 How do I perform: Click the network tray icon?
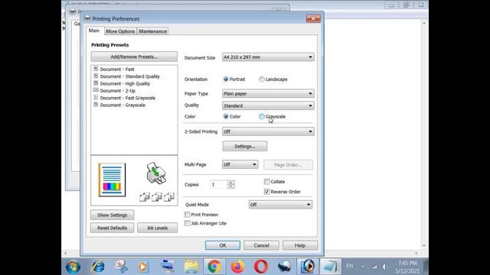[374, 267]
